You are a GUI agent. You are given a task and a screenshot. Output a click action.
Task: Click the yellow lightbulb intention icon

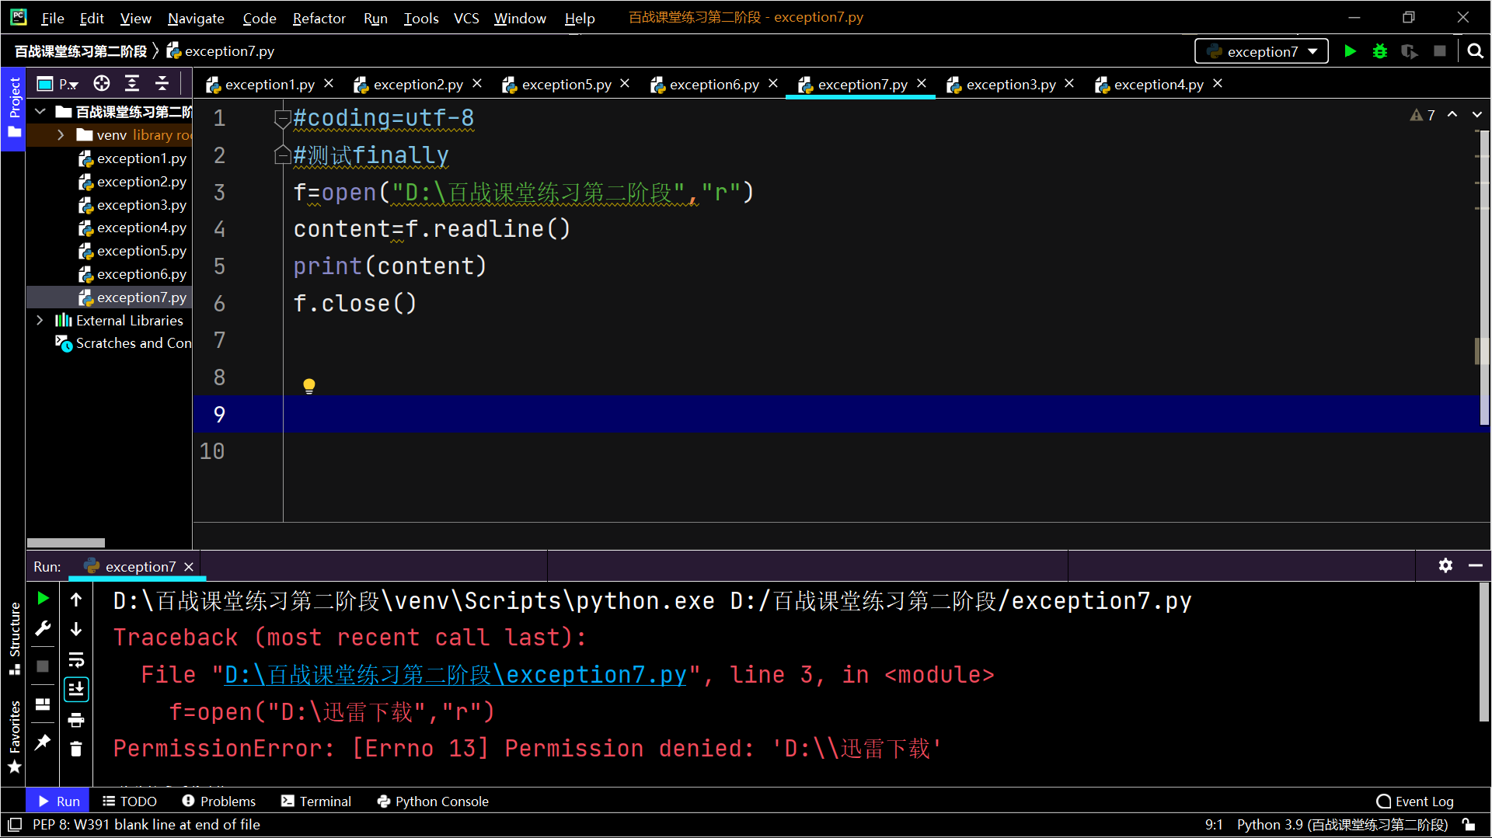click(x=309, y=386)
